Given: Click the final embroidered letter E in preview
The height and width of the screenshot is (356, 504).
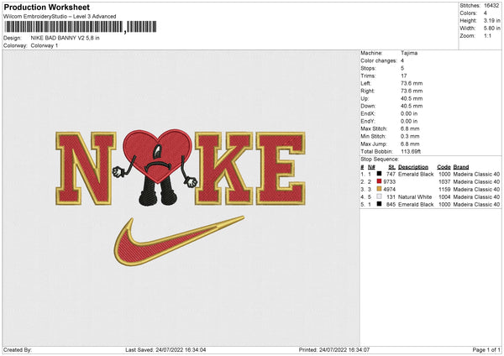Looking at the screenshot, I should (x=281, y=169).
